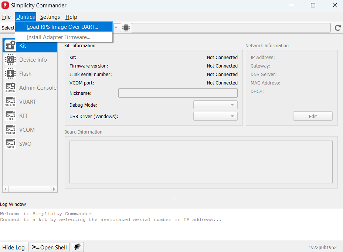Hide the Log Window

(x=14, y=247)
